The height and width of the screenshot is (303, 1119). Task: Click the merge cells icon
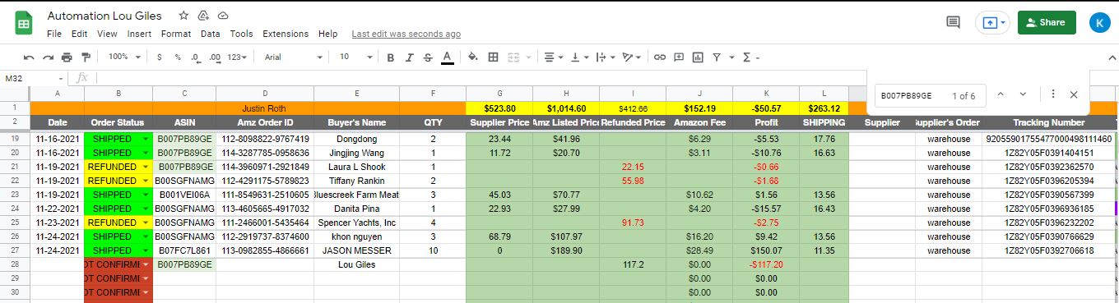tap(513, 57)
